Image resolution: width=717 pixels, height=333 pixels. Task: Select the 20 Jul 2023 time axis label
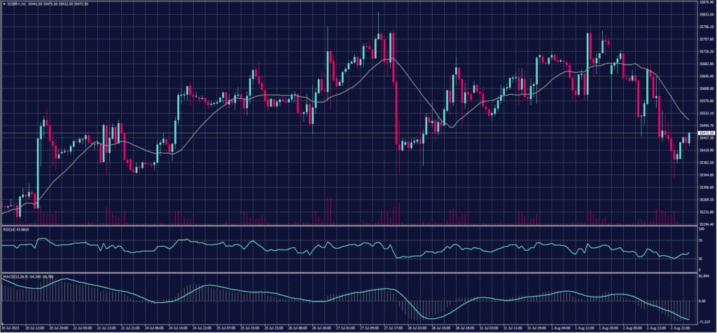pos(12,327)
